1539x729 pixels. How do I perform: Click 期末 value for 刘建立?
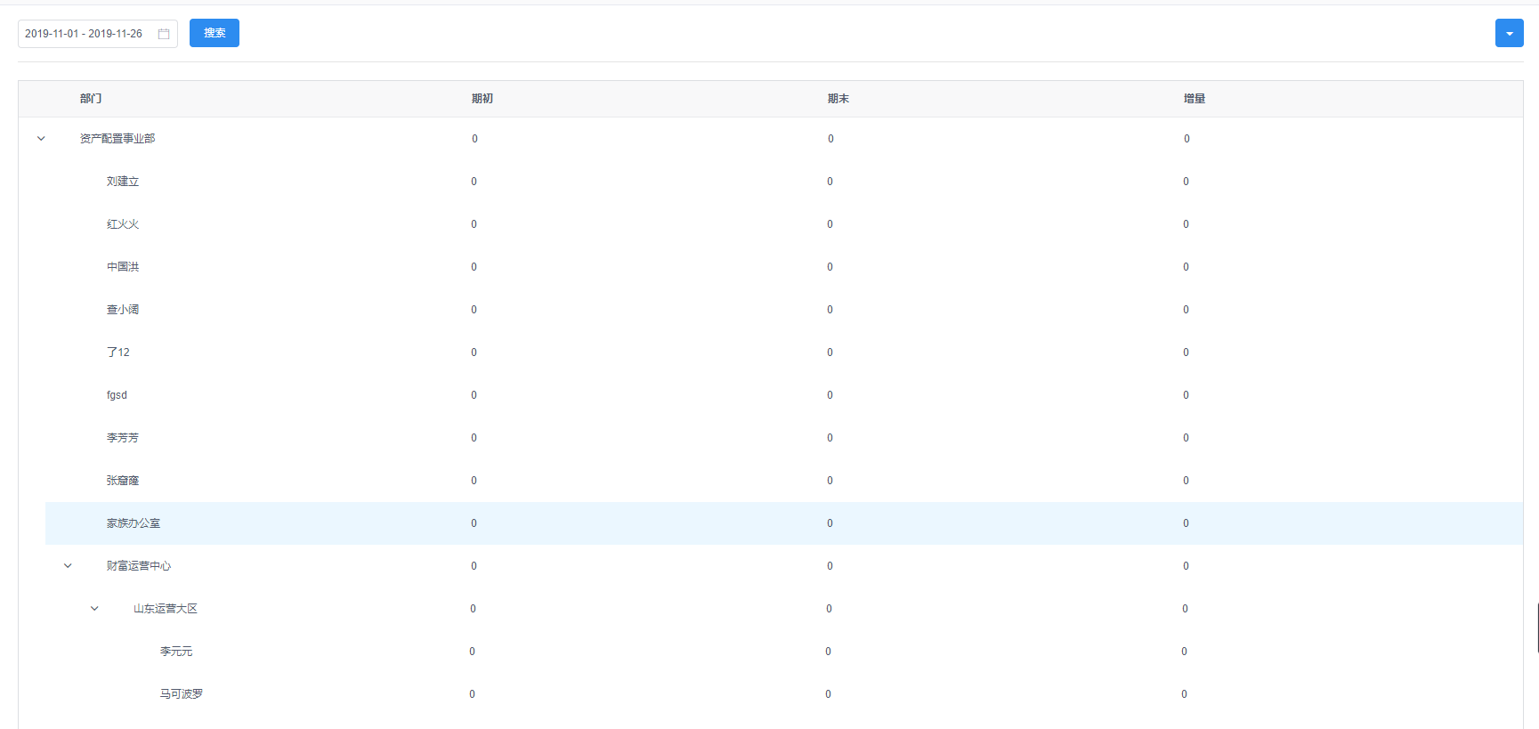pyautogui.click(x=830, y=182)
